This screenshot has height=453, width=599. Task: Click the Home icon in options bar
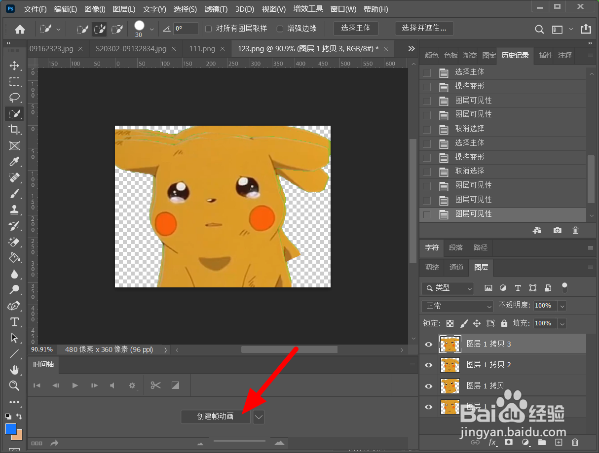pos(20,29)
